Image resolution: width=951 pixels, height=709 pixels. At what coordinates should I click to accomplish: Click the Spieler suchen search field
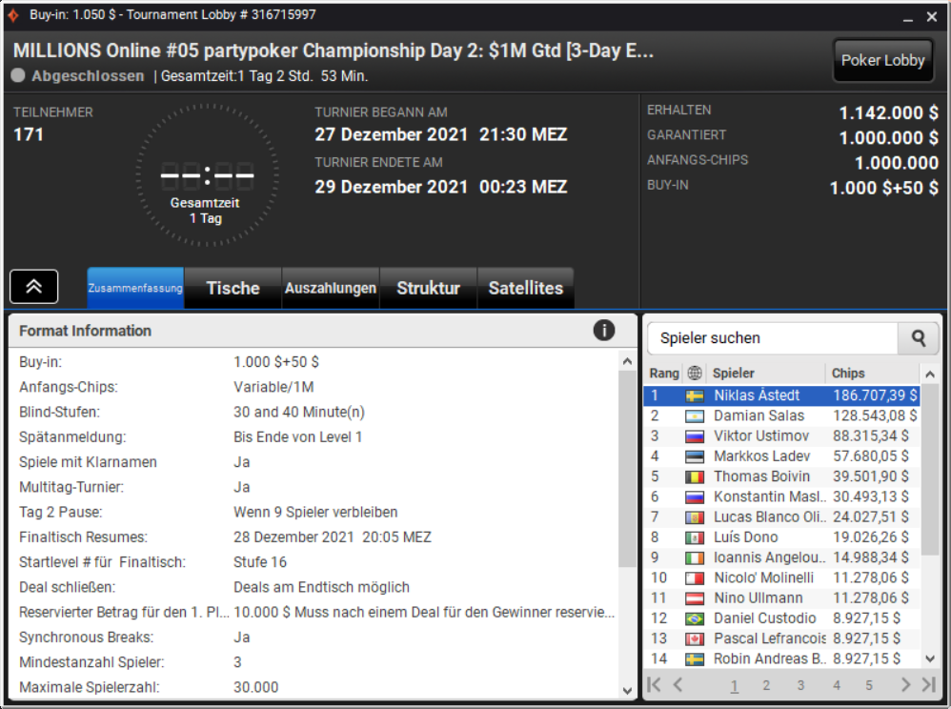pos(772,338)
